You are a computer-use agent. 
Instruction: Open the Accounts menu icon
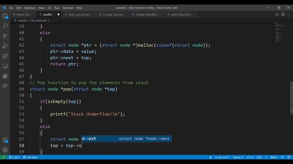(x=5, y=140)
